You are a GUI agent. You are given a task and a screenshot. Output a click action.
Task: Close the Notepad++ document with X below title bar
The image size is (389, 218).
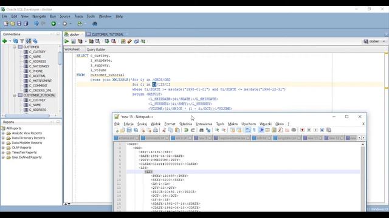tap(363, 124)
